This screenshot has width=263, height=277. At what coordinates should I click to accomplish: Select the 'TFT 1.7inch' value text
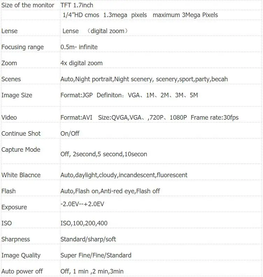click(x=77, y=5)
